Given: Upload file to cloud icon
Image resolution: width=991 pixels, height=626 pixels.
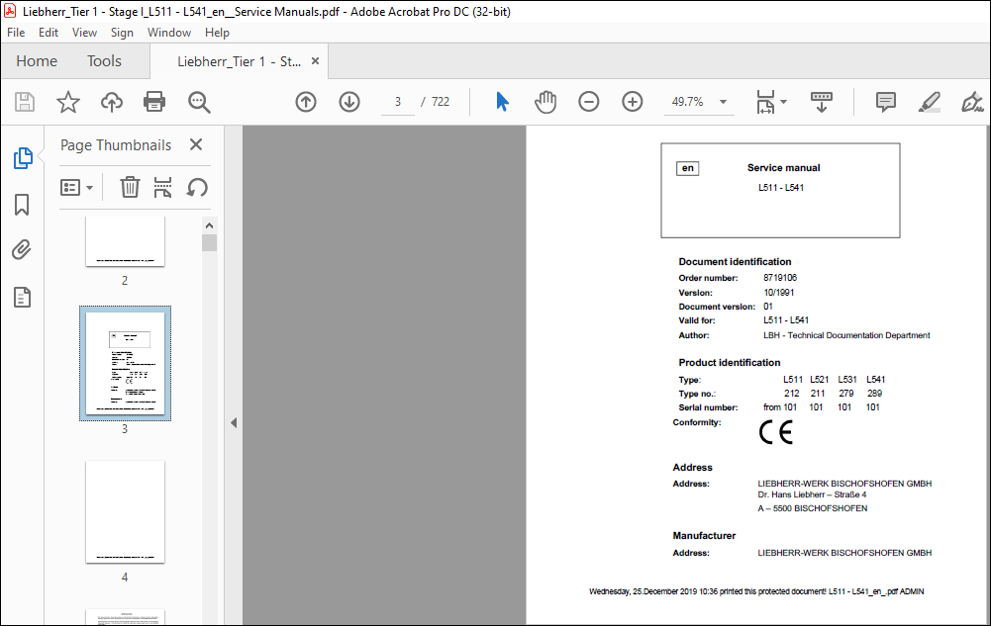Looking at the screenshot, I should click(x=111, y=102).
